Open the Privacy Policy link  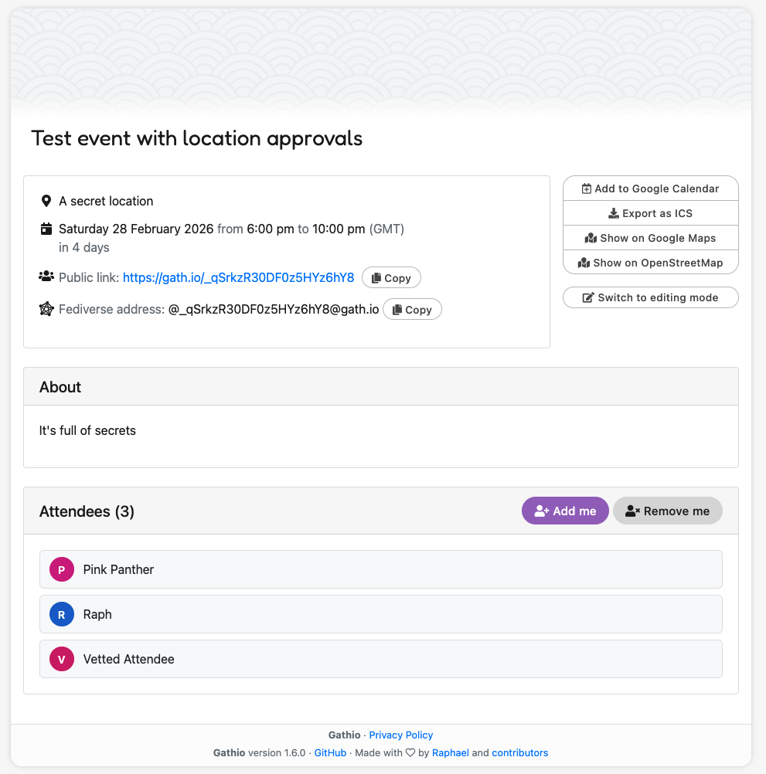400,735
